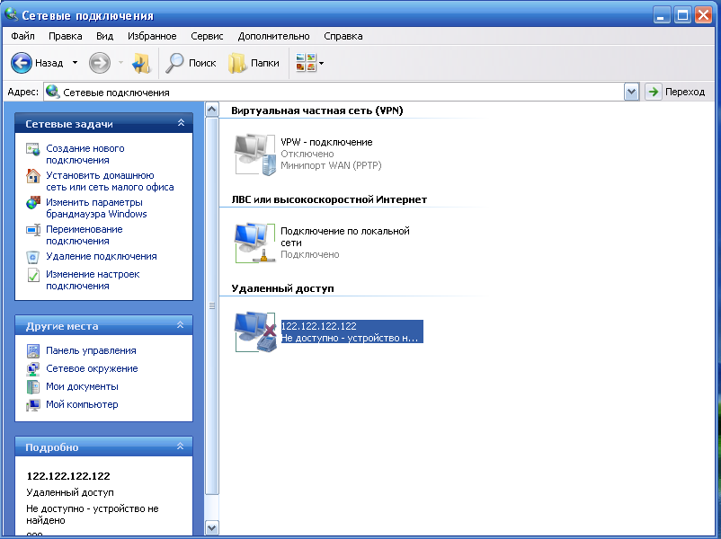This screenshot has width=721, height=539.
Task: Open the Сервис menu
Action: [x=207, y=36]
